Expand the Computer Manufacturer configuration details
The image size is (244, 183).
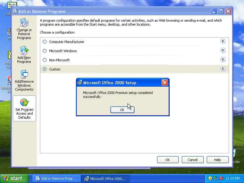coord(223,41)
